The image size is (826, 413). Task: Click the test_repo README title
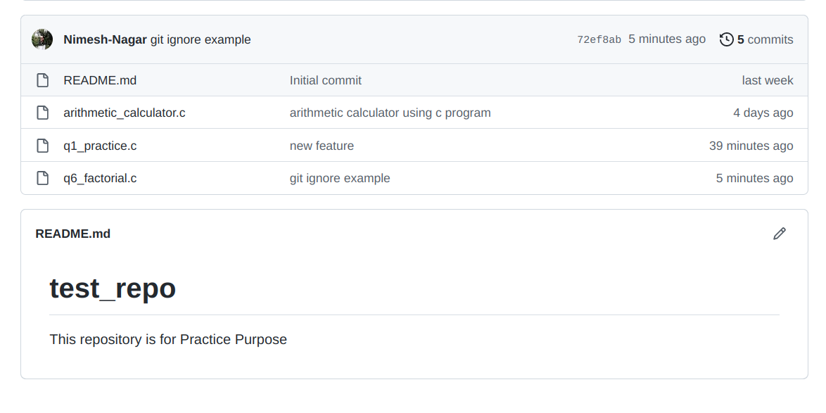coord(113,288)
